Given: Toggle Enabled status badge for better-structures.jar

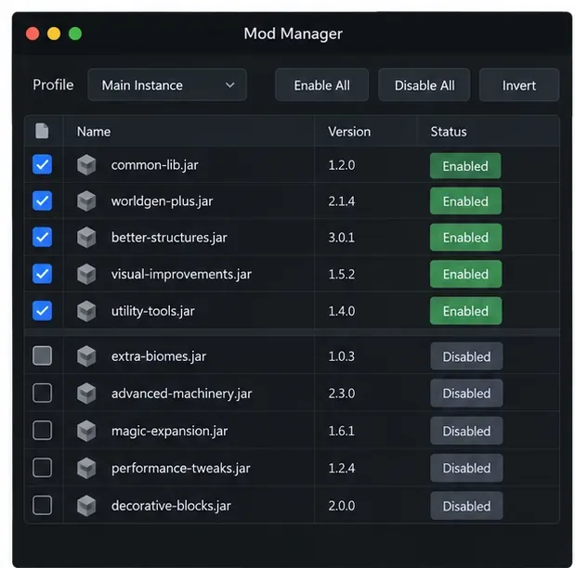Looking at the screenshot, I should (x=465, y=238).
